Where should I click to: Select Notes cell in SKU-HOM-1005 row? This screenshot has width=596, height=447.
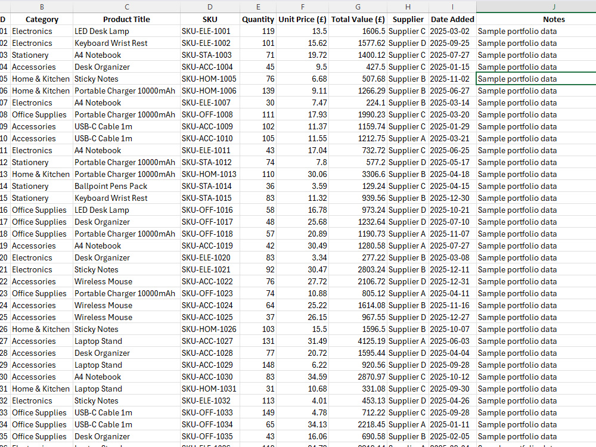pos(536,79)
